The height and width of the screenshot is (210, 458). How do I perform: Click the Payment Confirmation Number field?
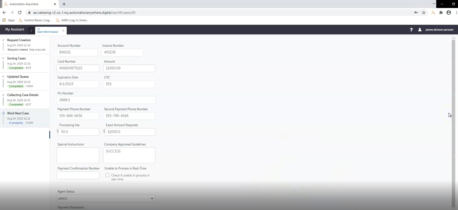tap(78, 175)
